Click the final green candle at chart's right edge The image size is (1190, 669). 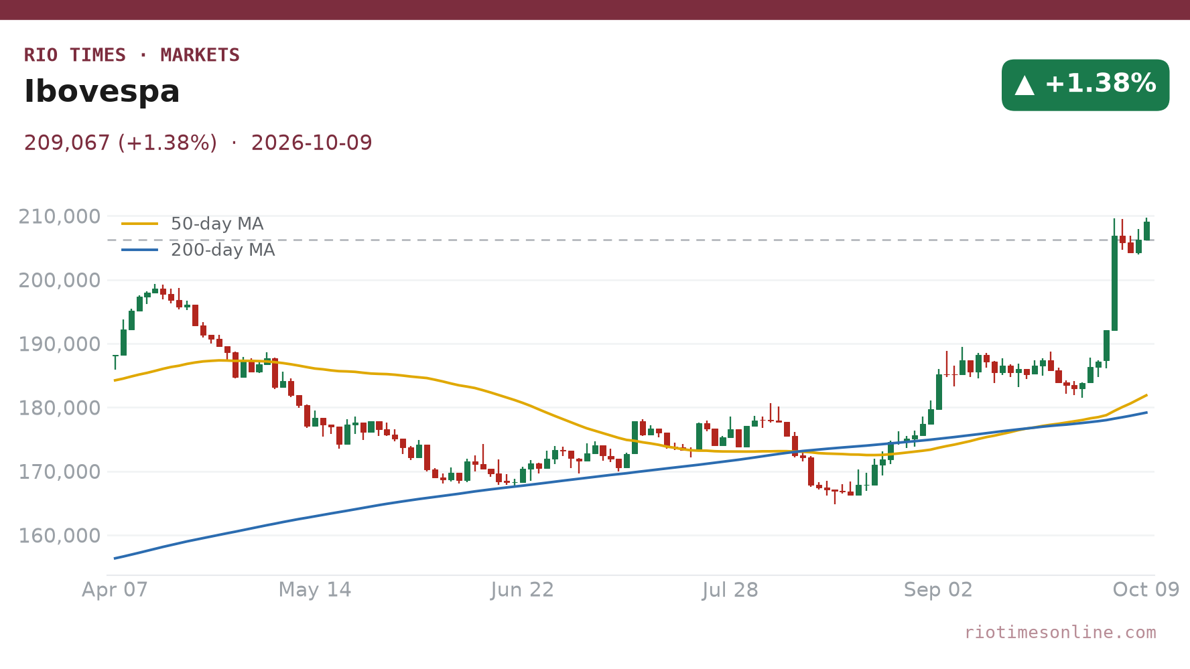coord(1147,230)
